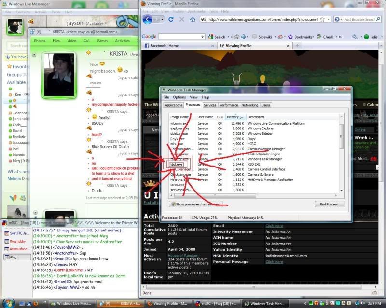The image size is (386, 308).
Task: Select SwiftIRC server entry in mIRC
Action: click(17, 233)
